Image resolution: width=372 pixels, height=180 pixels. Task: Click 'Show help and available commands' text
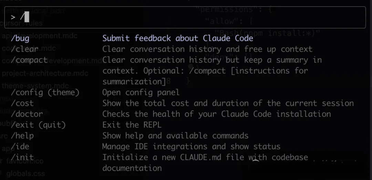pyautogui.click(x=175, y=136)
